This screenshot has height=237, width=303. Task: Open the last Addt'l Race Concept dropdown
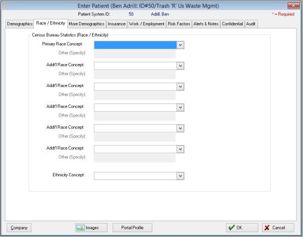180,149
